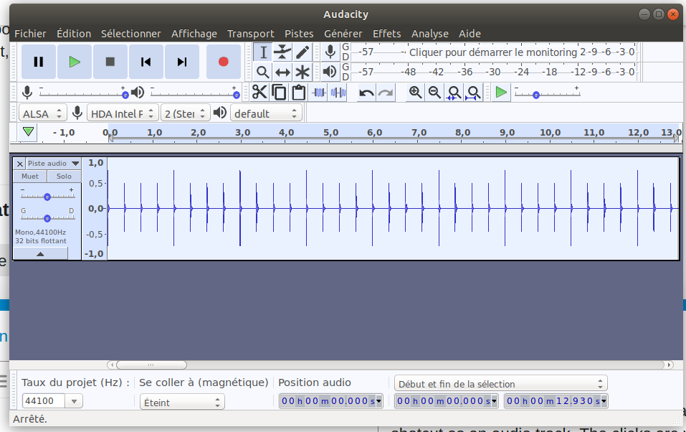This screenshot has width=686, height=432.
Task: Toggle Muet on the audio track
Action: 30,176
